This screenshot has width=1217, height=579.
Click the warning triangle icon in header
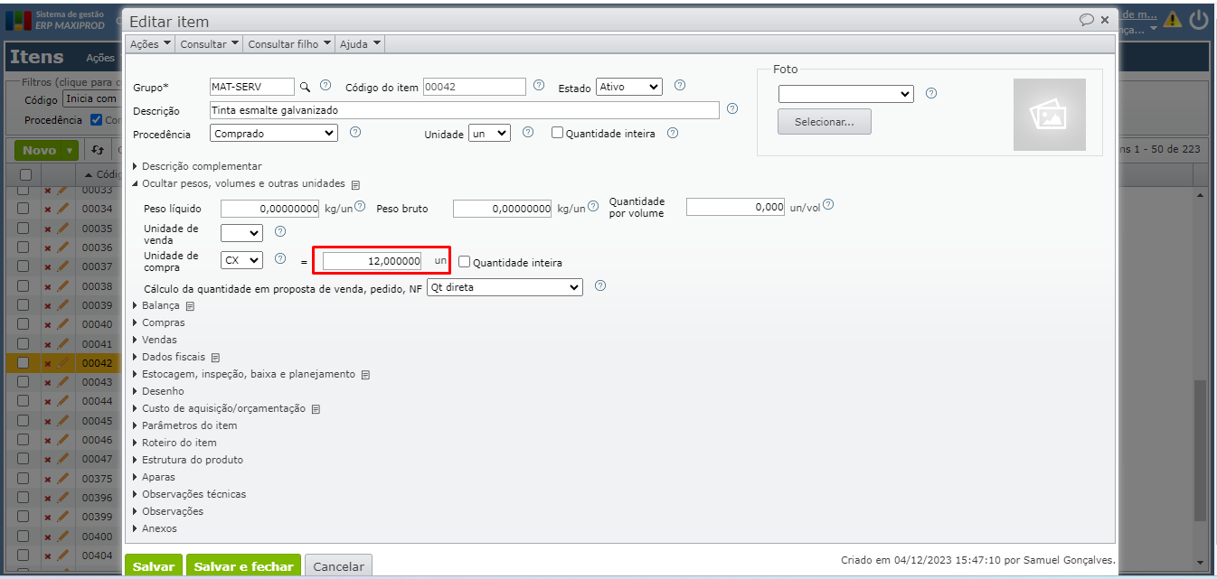[x=1173, y=19]
